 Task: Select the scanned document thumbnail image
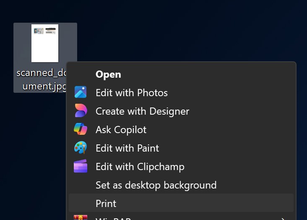pos(45,43)
